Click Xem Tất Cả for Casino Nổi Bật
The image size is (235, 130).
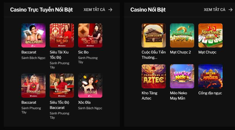214,10
